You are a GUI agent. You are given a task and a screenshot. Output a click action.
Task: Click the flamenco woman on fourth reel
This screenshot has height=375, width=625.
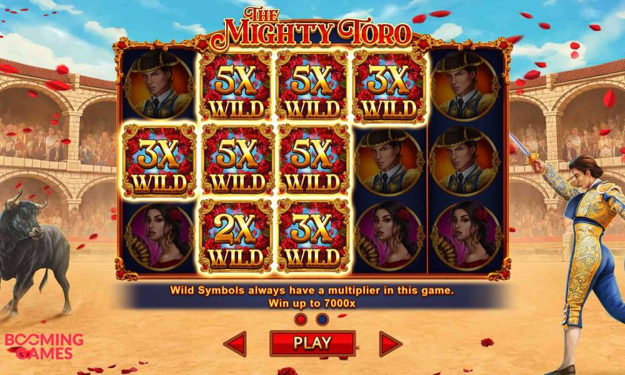[x=389, y=236]
